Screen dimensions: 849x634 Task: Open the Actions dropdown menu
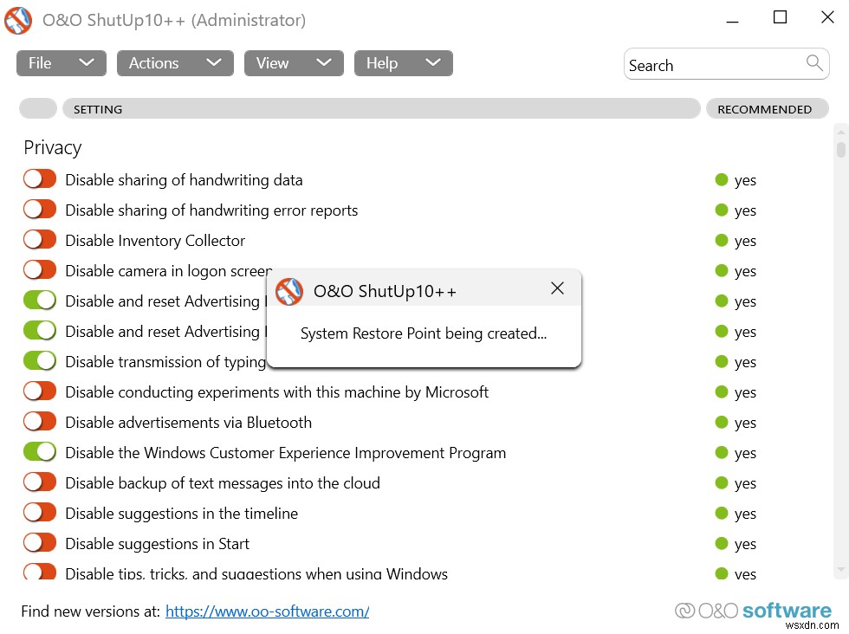pos(175,63)
